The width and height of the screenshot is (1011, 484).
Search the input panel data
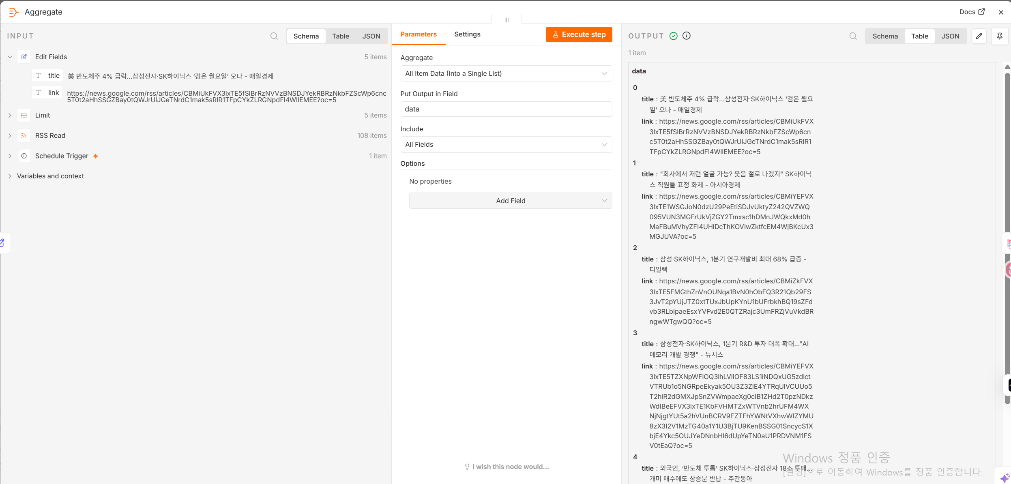[x=274, y=36]
